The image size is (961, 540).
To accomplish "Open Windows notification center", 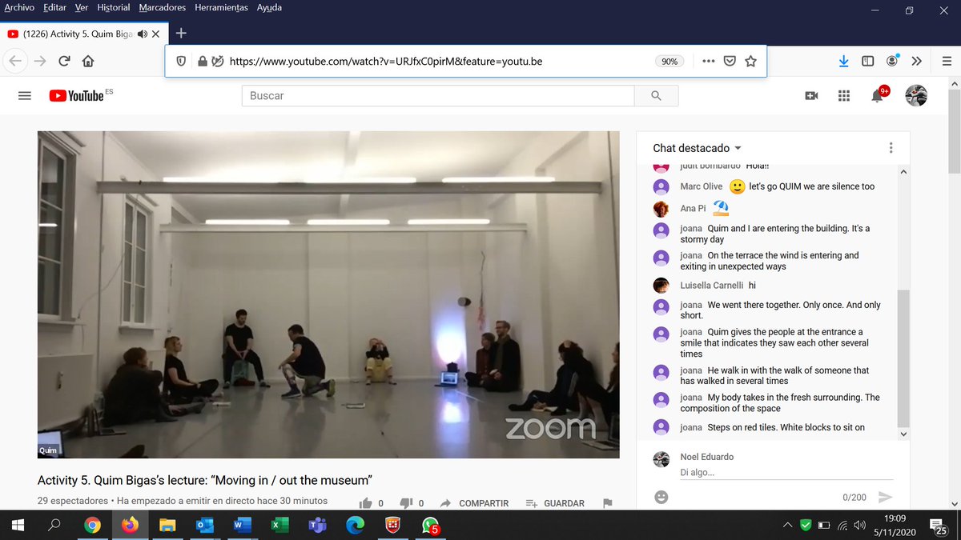I will 939,526.
